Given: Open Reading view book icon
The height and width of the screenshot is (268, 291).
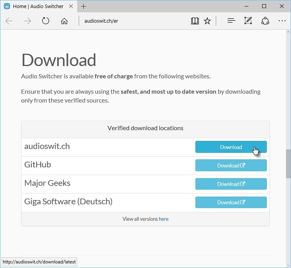Looking at the screenshot, I should tap(195, 21).
